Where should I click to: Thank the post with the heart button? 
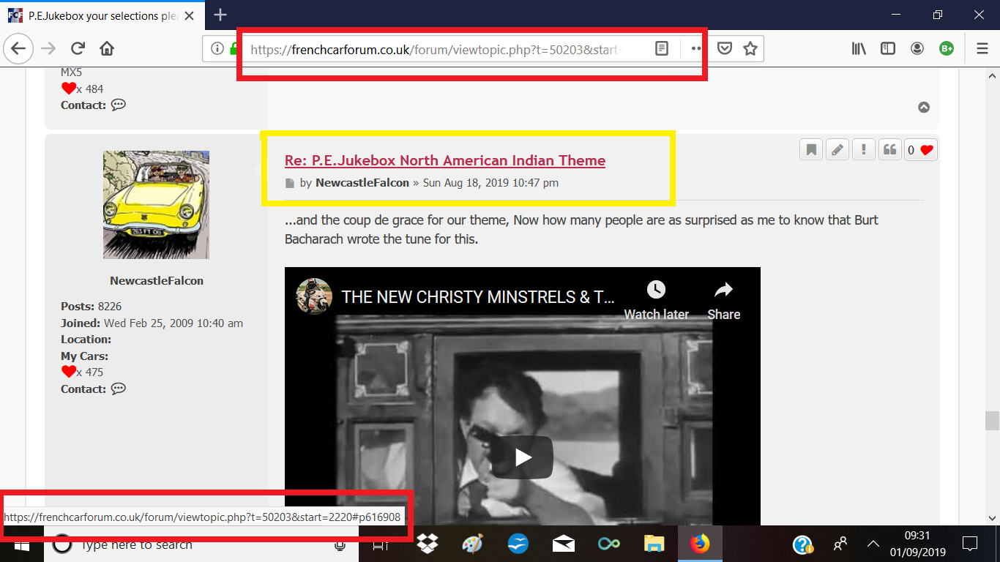coord(921,150)
